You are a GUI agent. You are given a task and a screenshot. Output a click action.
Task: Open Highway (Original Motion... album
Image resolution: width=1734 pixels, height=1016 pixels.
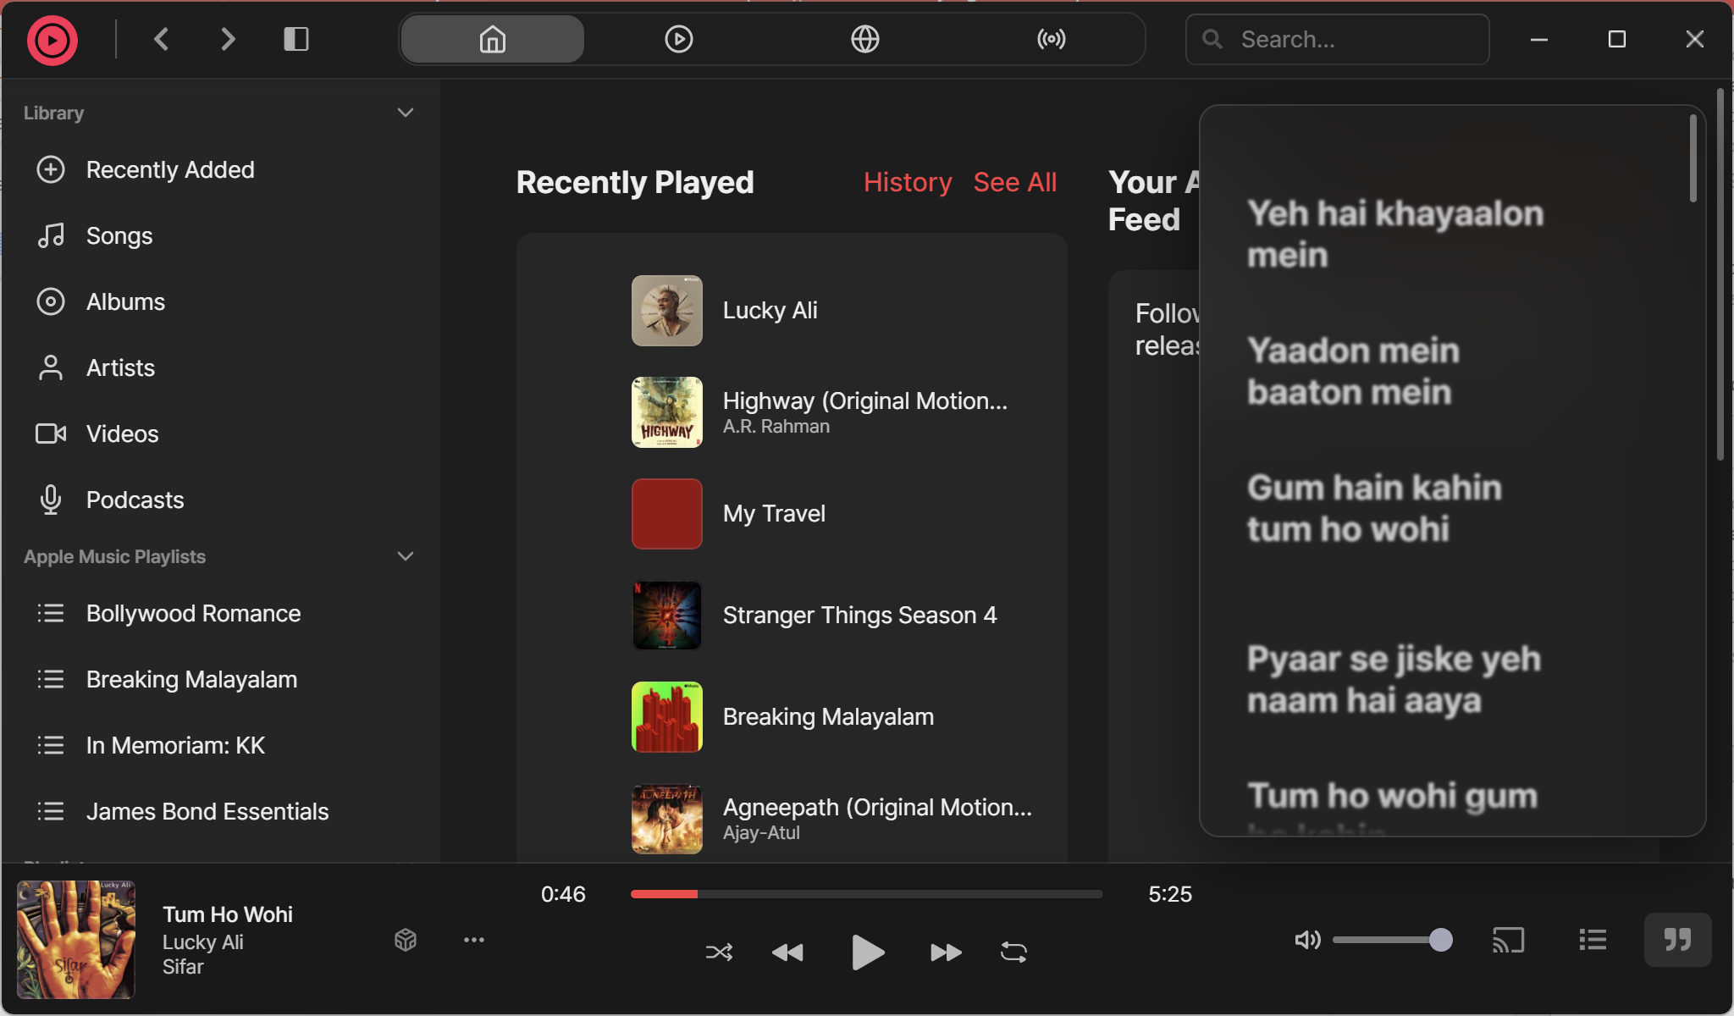pos(865,400)
